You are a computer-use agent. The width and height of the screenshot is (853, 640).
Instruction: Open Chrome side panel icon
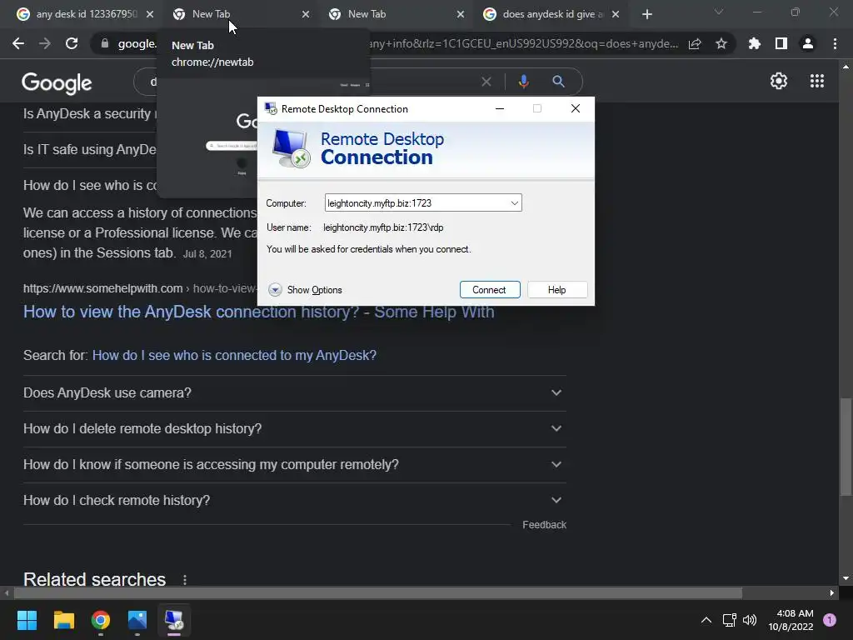point(781,43)
